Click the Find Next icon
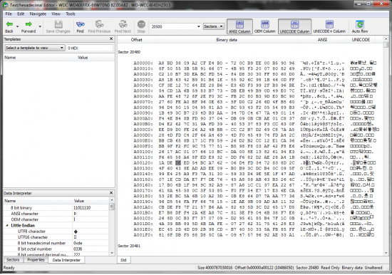The width and height of the screenshot is (392, 275). [123, 24]
